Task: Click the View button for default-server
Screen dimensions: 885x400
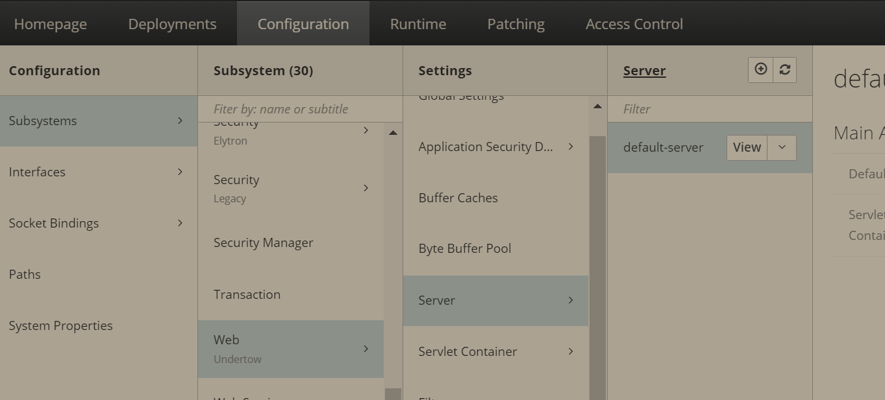Action: [747, 147]
